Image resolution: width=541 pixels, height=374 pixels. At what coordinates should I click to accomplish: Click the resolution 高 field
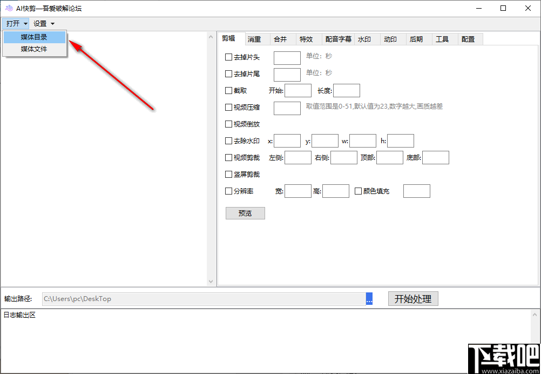pyautogui.click(x=336, y=191)
